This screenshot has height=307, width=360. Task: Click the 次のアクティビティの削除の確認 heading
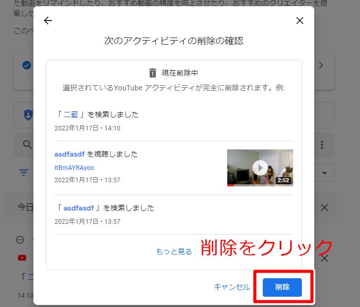point(174,41)
